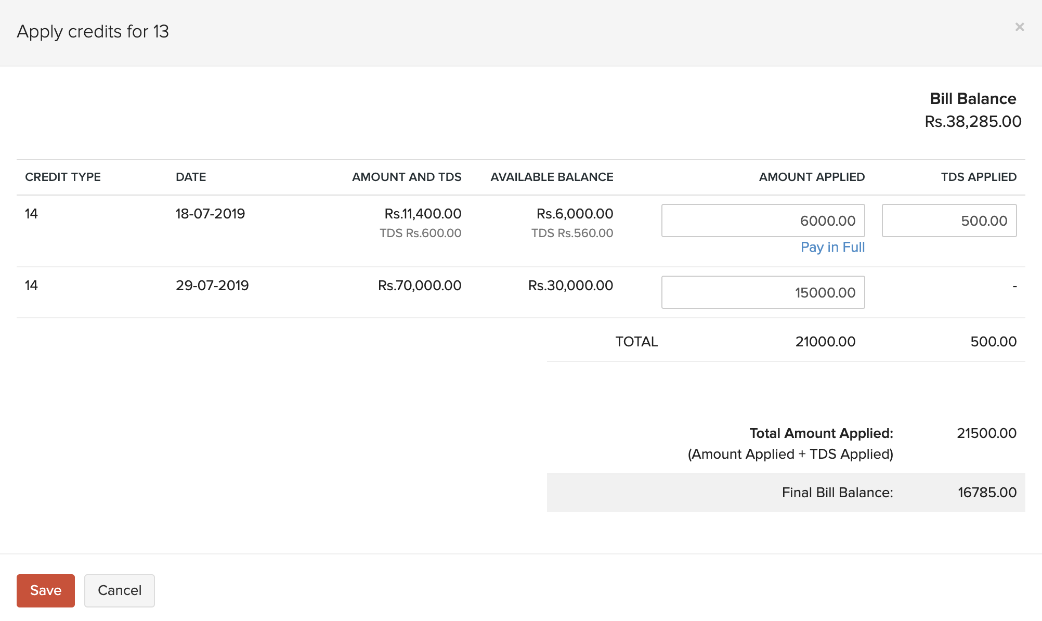Click the Final Bill Balance value 16785.00

coord(987,493)
